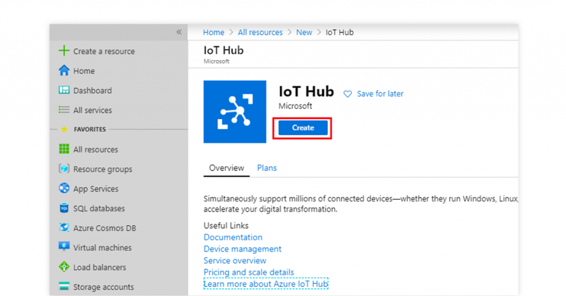Click the Azure Cosmos DB icon
Screen dimensions: 566x296
point(64,228)
